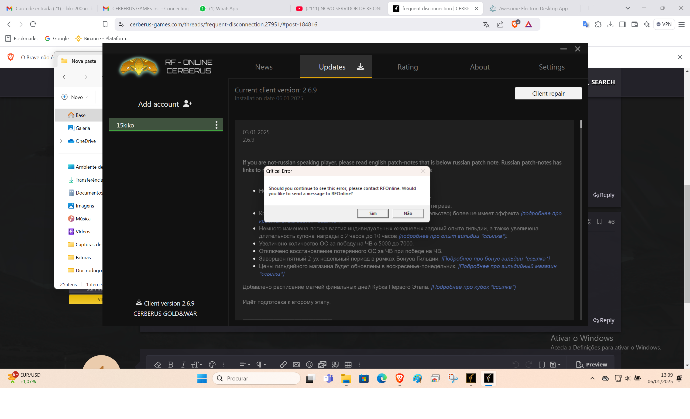Click Não in Critical Error dialog

pos(408,213)
